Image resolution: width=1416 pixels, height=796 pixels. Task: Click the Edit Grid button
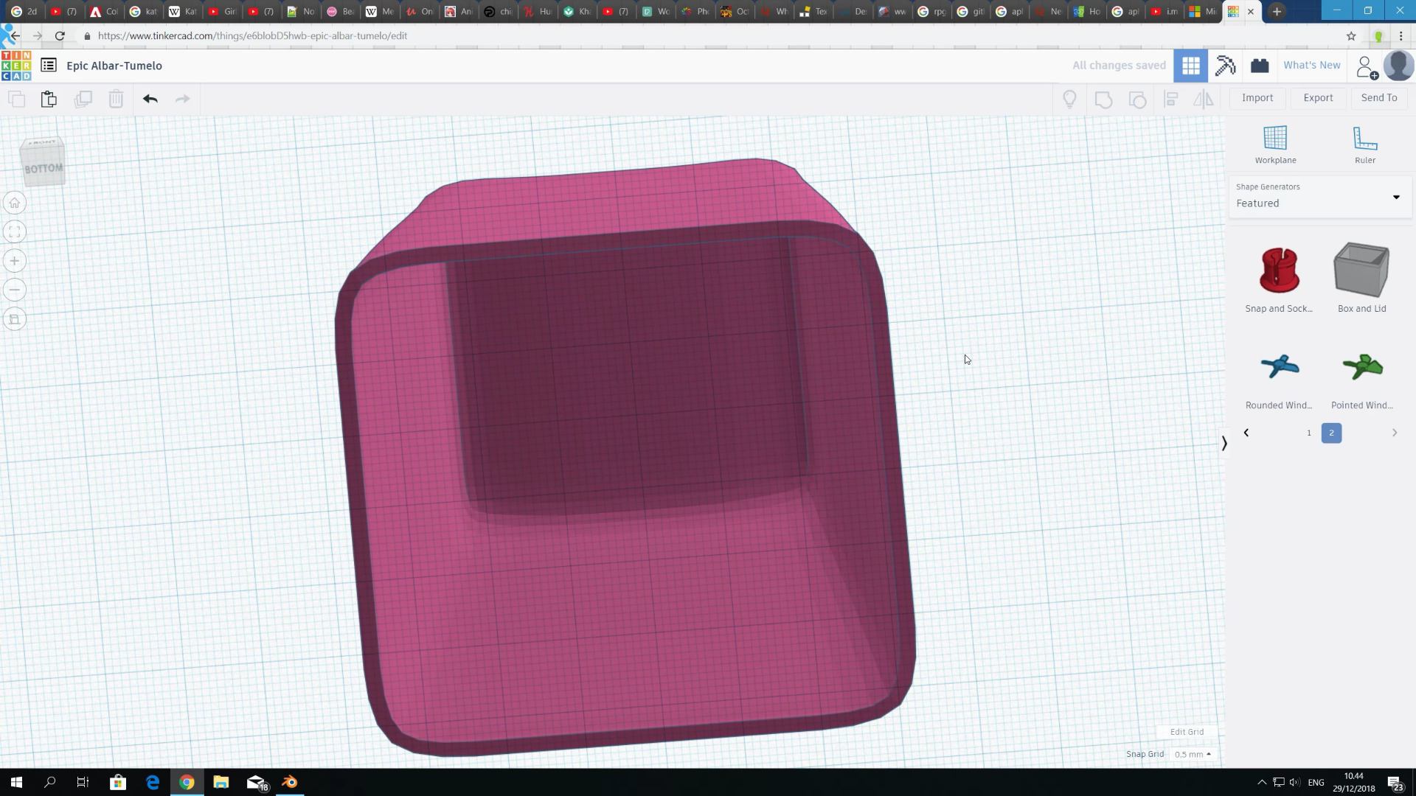(1187, 732)
